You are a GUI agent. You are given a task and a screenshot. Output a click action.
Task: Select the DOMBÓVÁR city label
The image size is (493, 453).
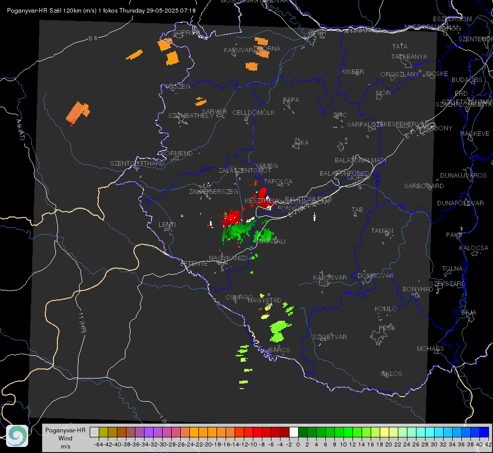375,276
